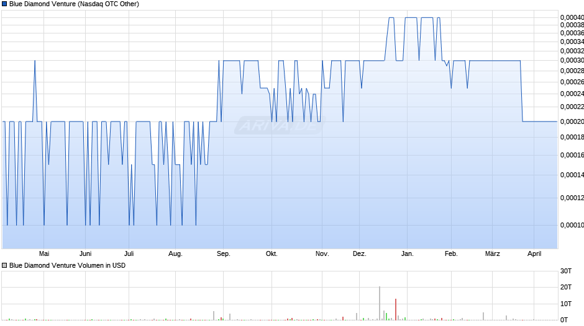Click the 'April' month label
Image resolution: width=584 pixels, height=326 pixels.
534,253
